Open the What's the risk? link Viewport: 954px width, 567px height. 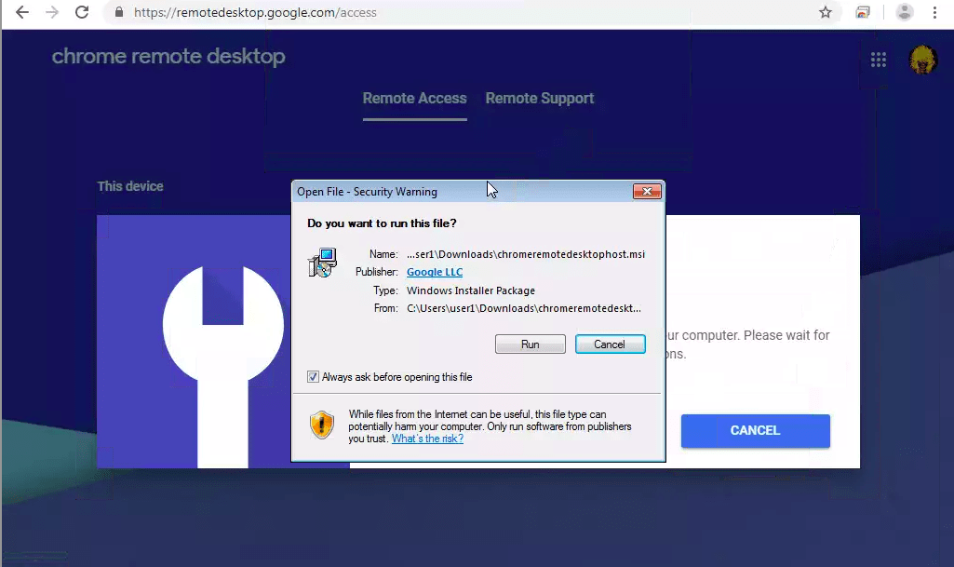[427, 439]
